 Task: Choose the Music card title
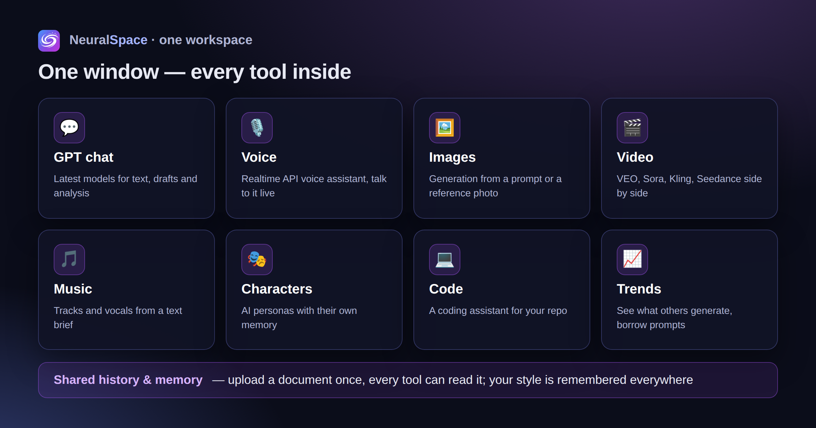tap(73, 289)
